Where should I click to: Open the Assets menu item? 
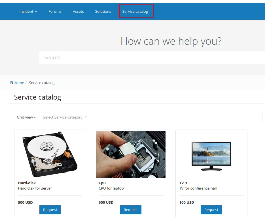[x=78, y=12]
